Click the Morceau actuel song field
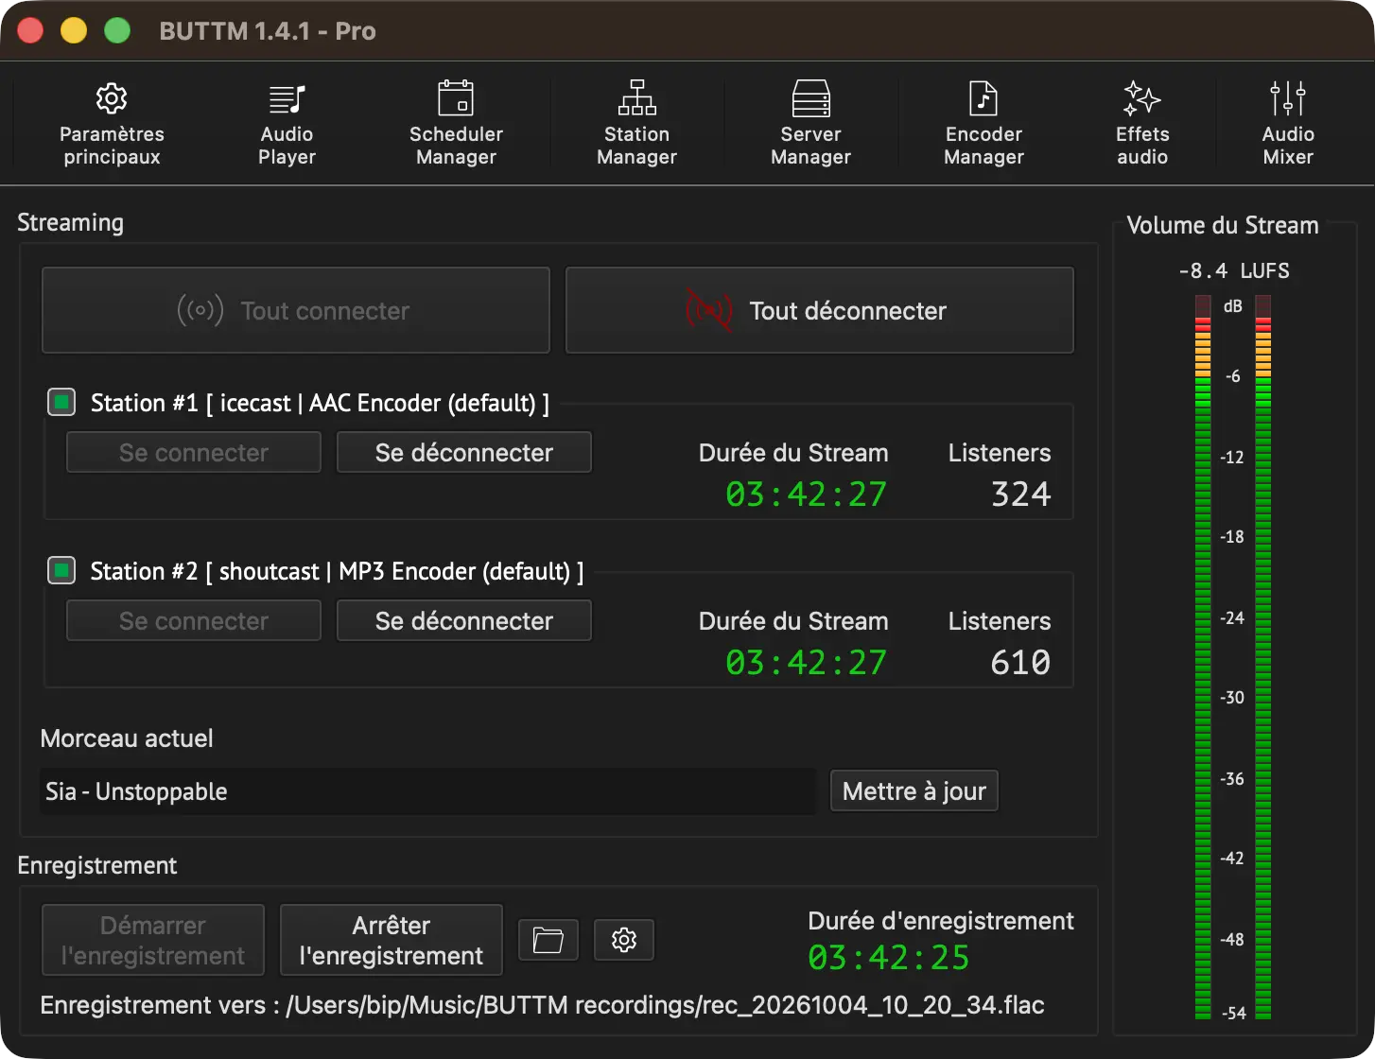1375x1059 pixels. pyautogui.click(x=427, y=791)
